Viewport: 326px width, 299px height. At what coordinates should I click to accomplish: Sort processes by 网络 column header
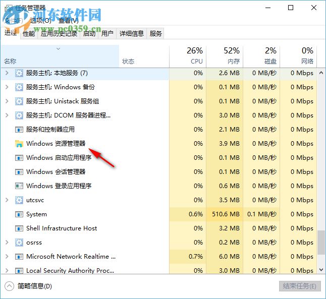298,56
